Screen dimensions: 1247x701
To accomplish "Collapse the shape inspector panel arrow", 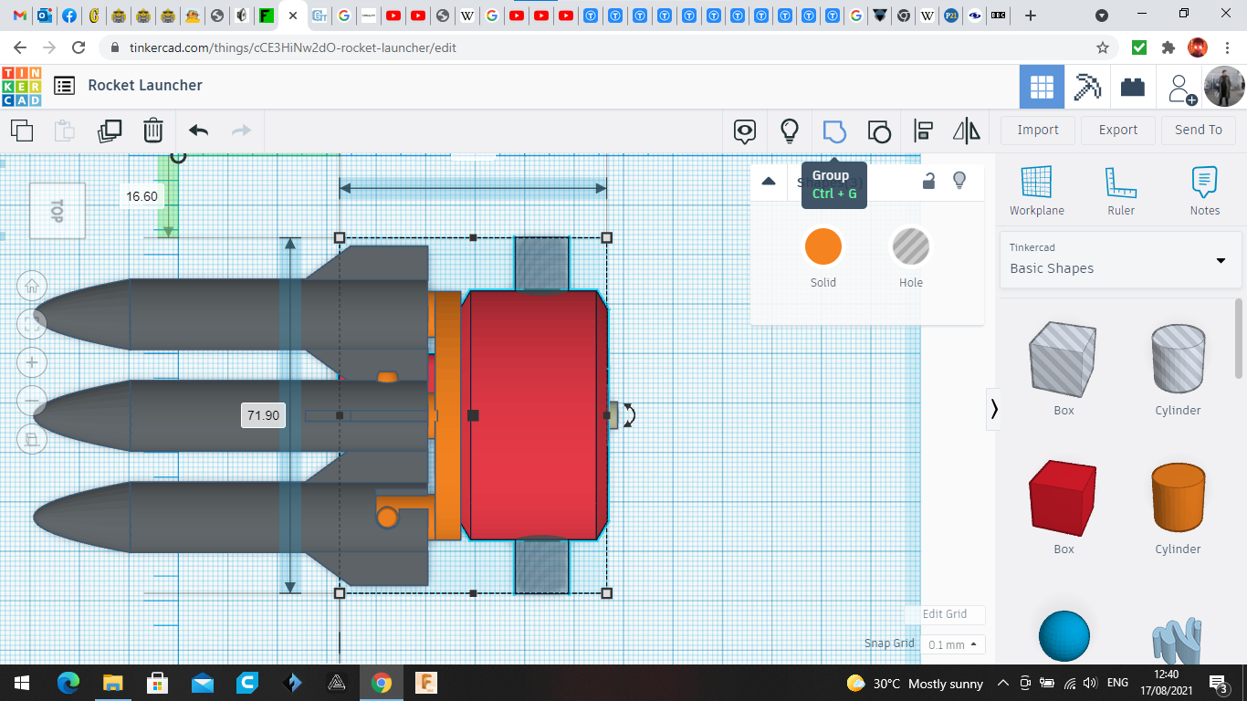I will pyautogui.click(x=769, y=181).
